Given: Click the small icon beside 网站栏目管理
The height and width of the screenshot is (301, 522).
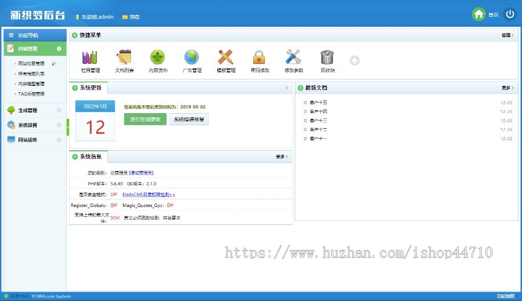Looking at the screenshot, I should pos(54,63).
